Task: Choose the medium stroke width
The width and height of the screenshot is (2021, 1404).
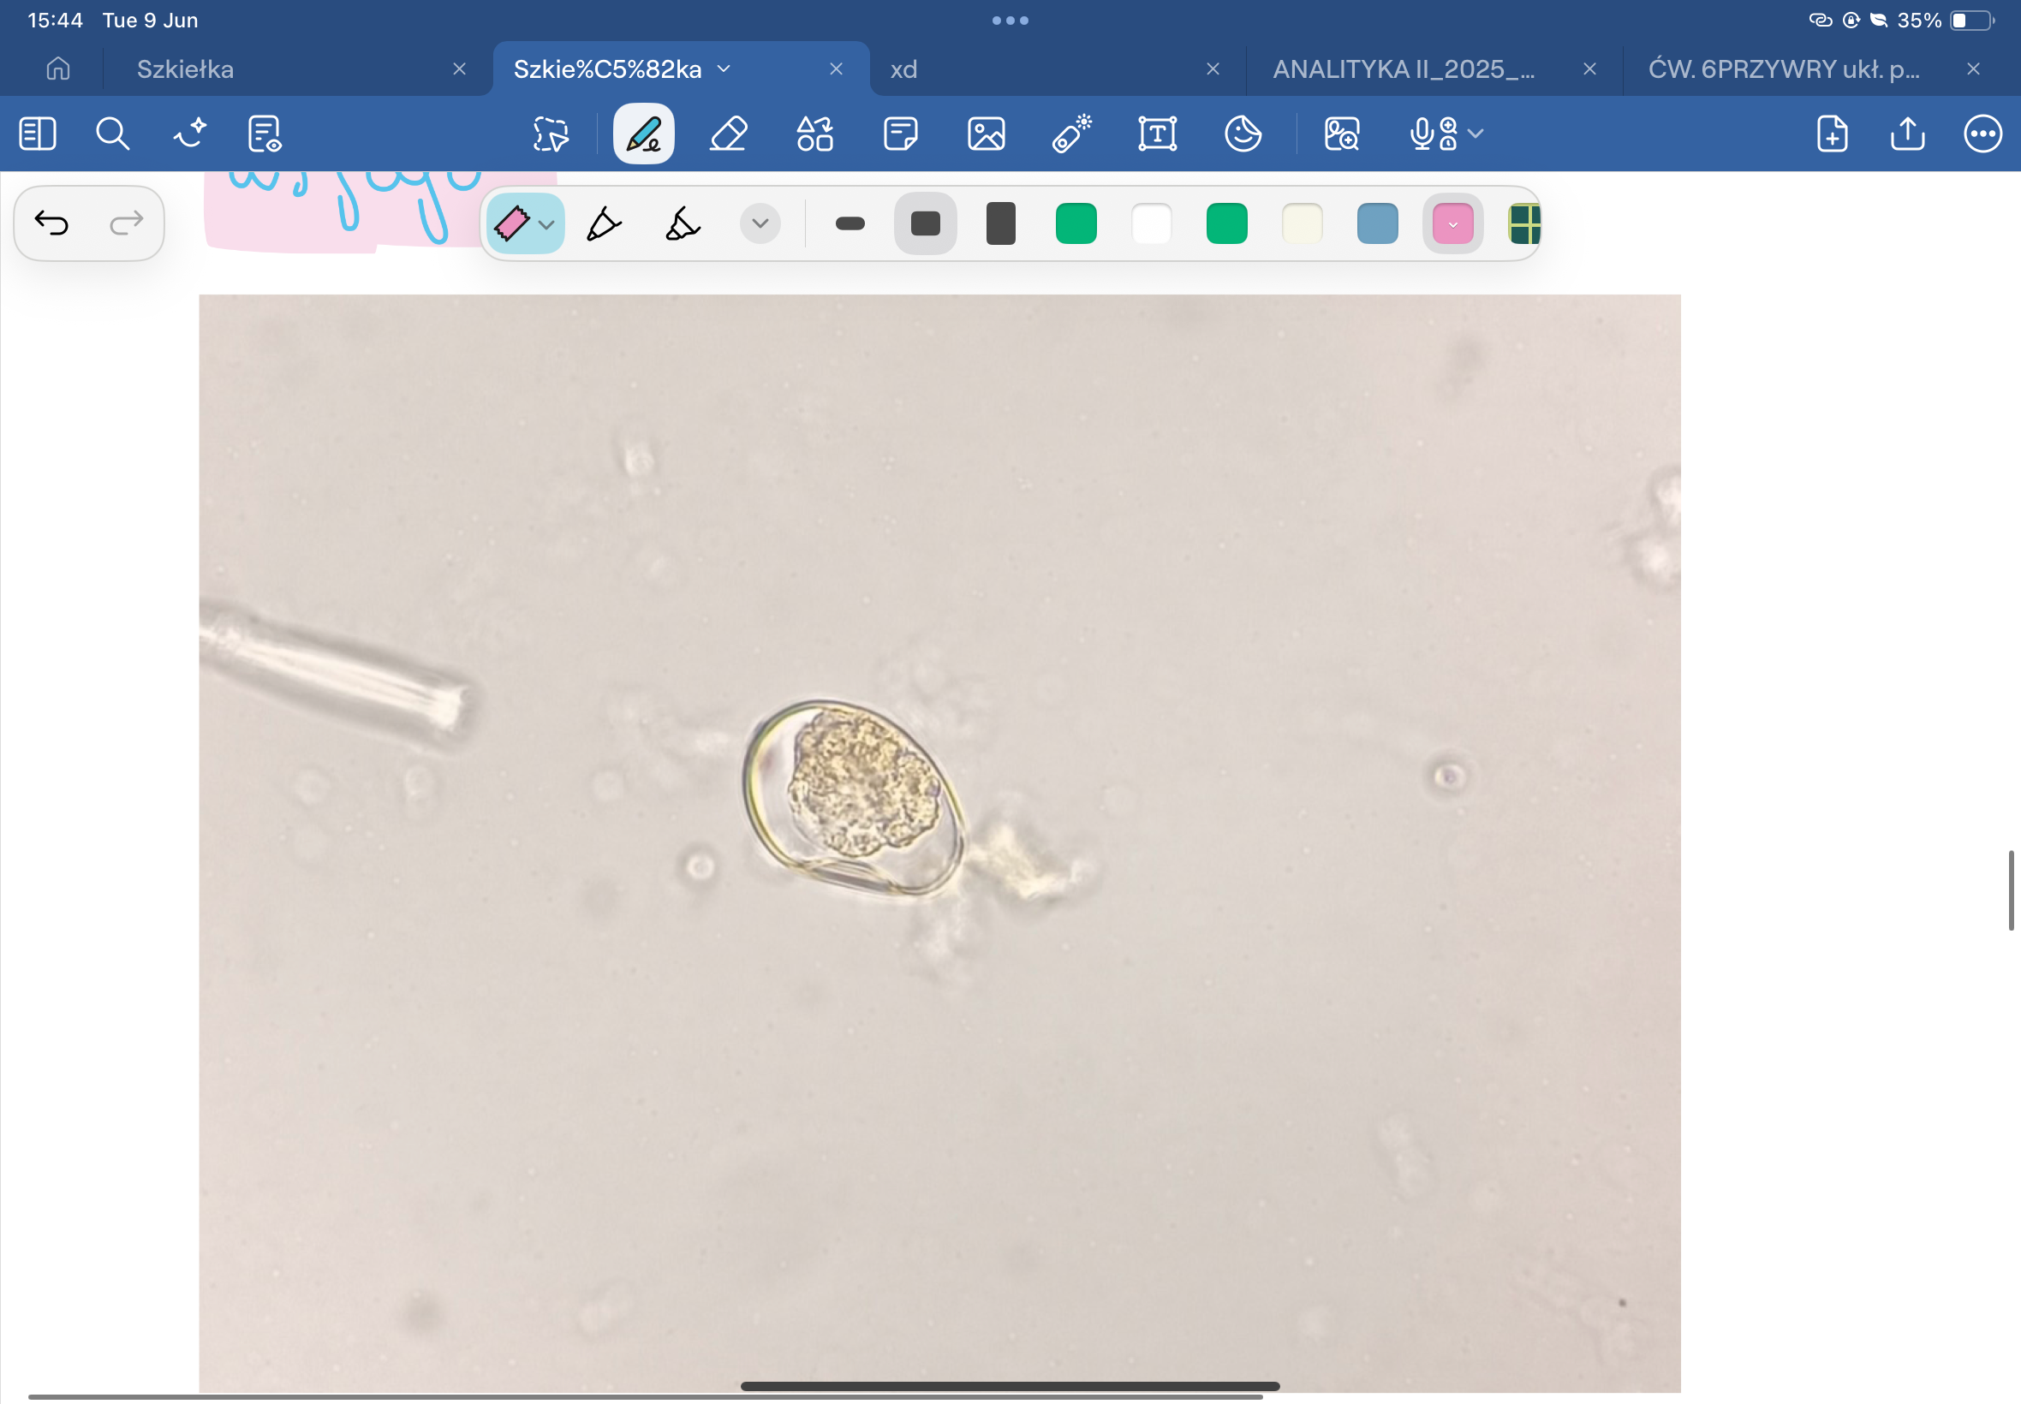Action: [x=926, y=223]
